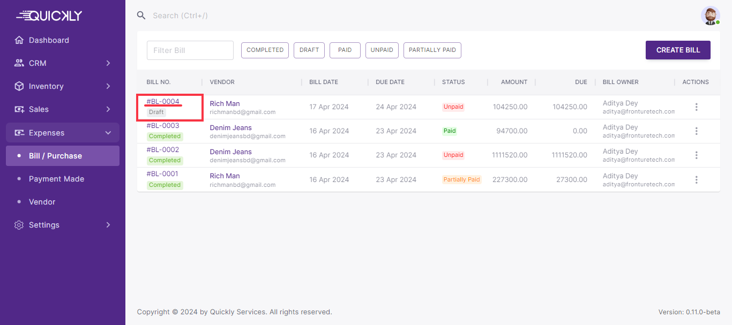732x325 pixels.
Task: Toggle the Draft filter chip
Action: click(309, 50)
